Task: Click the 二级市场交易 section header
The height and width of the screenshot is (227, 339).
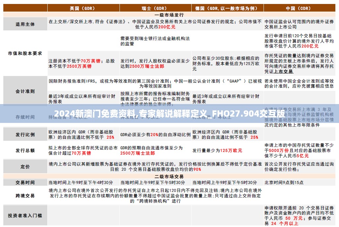Action: 169,176
